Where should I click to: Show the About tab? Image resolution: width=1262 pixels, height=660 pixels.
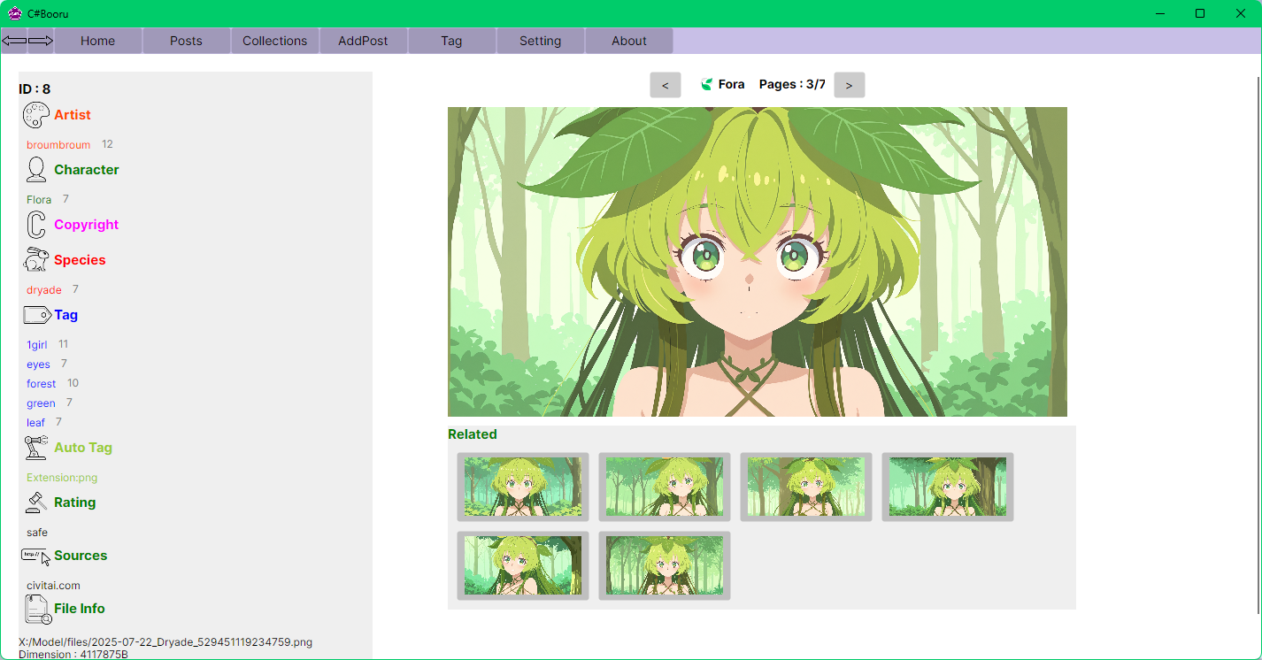629,41
